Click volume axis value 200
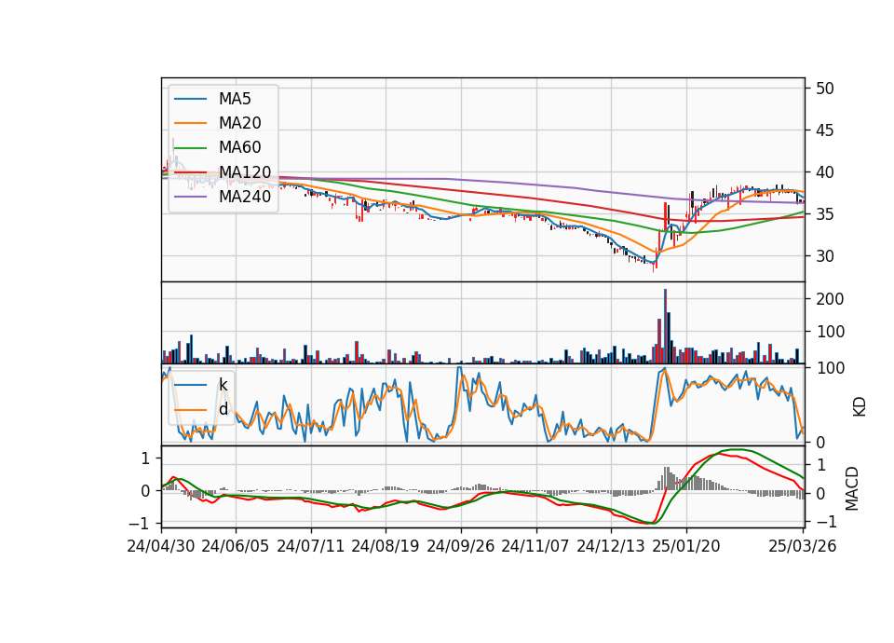 tap(830, 299)
